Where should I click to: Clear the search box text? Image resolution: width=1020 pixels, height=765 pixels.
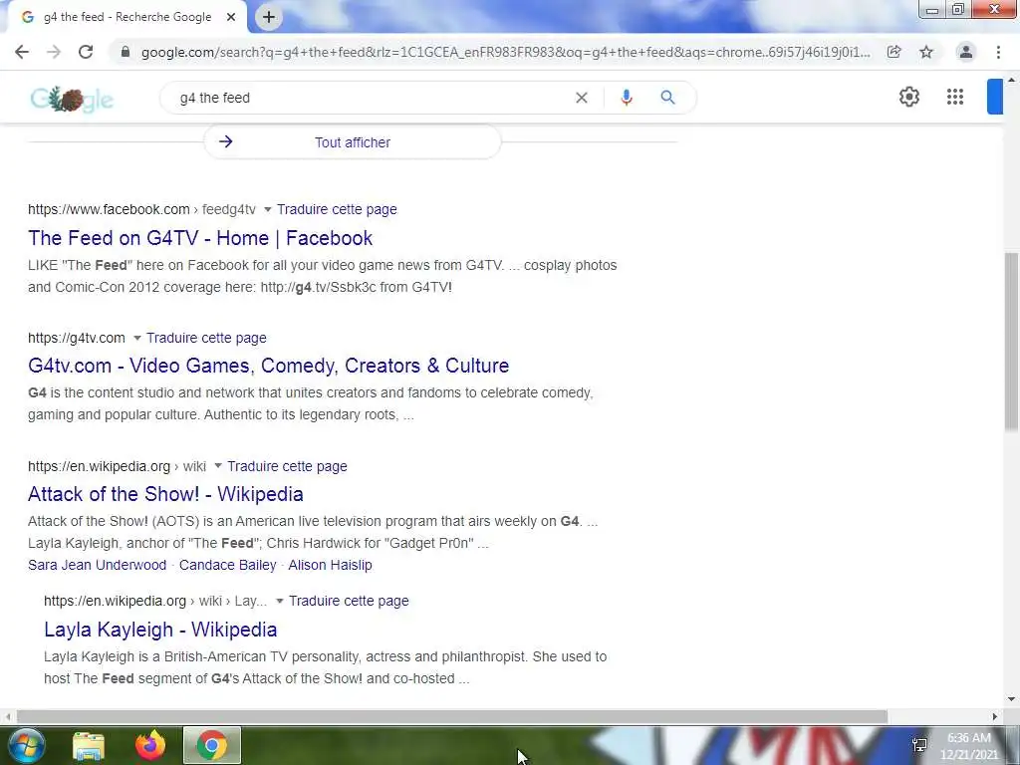(582, 98)
